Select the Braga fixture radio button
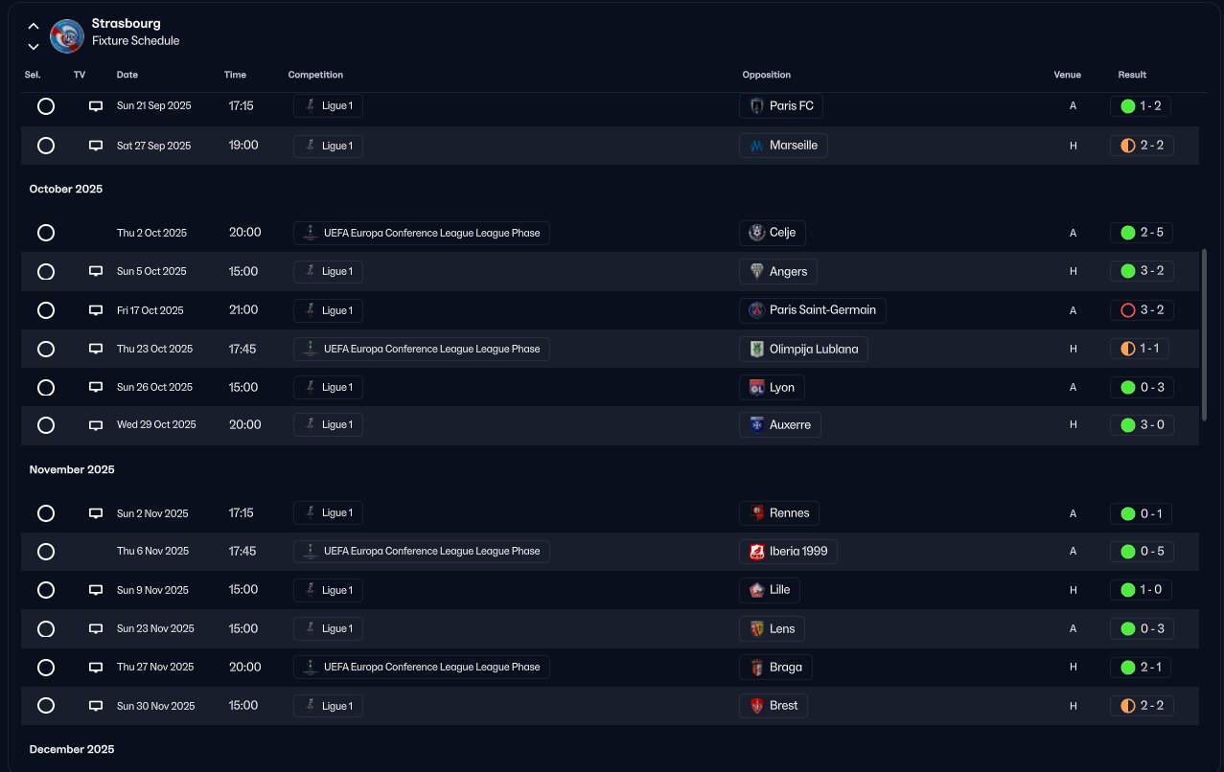This screenshot has width=1224, height=772. point(45,668)
